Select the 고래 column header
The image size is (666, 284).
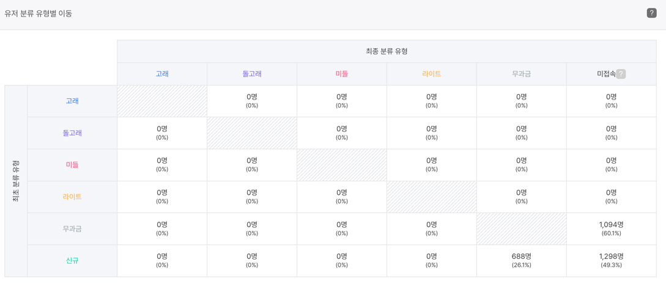pos(162,74)
